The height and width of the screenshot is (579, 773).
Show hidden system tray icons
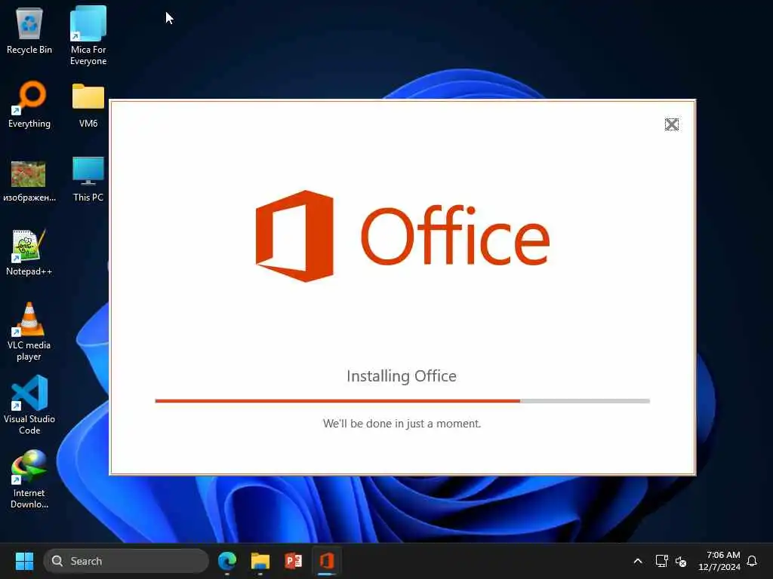[x=637, y=561]
